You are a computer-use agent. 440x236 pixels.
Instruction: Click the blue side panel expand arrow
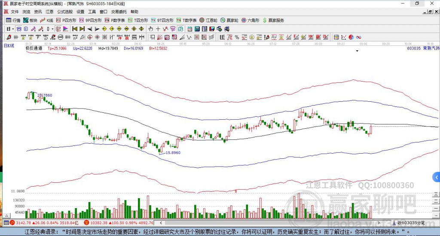437,177
